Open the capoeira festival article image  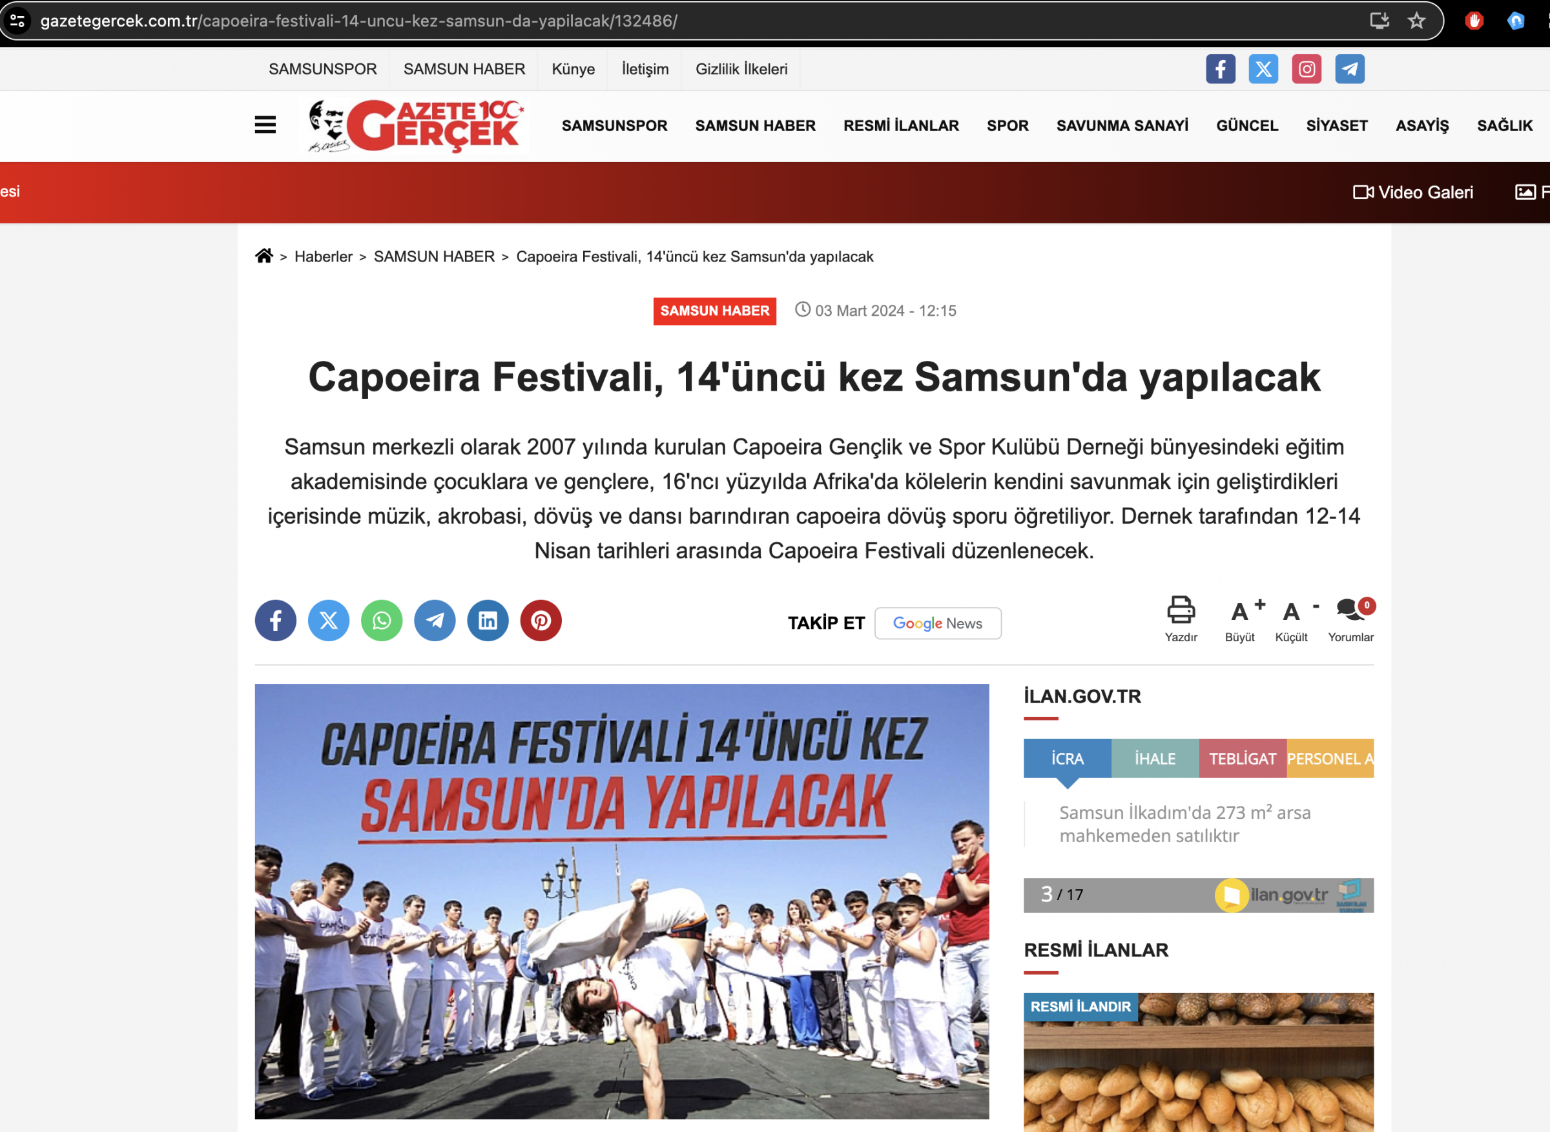point(621,901)
